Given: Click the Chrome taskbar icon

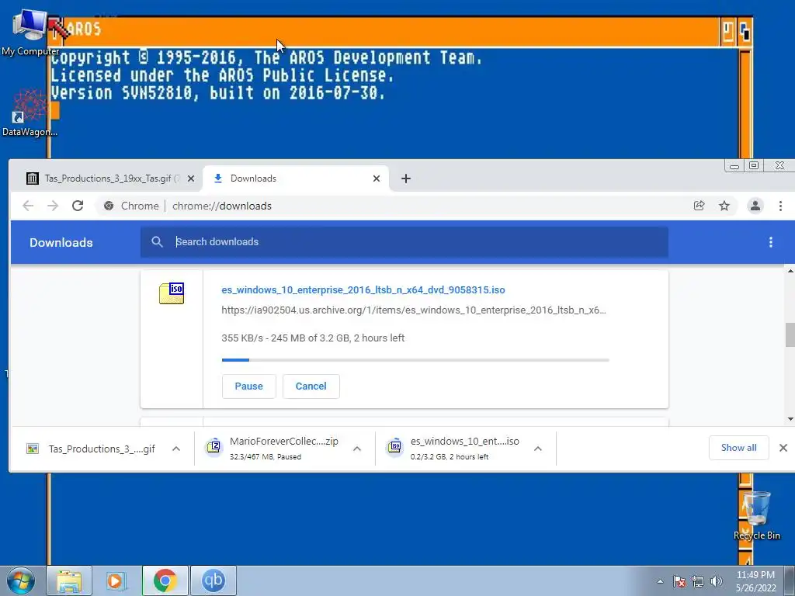Looking at the screenshot, I should tap(165, 580).
